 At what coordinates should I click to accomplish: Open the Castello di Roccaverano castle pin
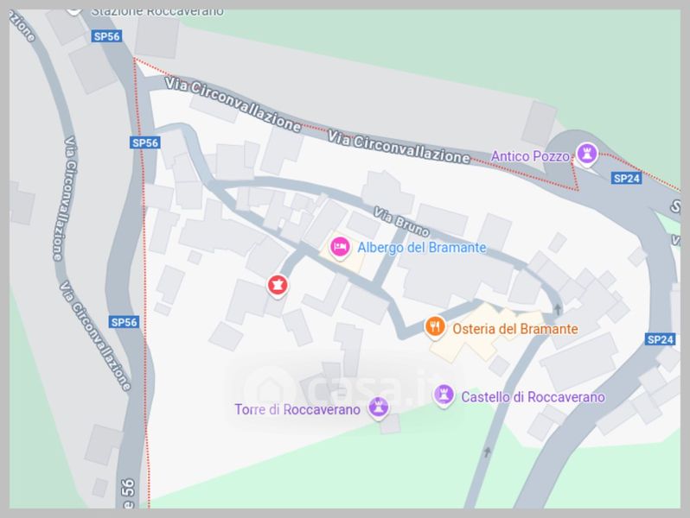pos(444,395)
